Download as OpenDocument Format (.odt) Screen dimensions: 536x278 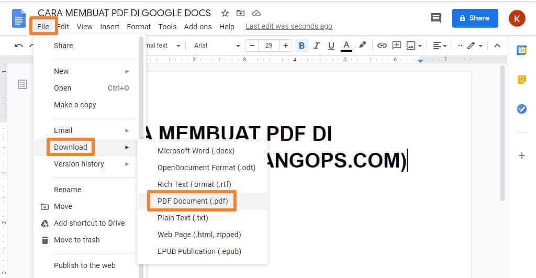coord(202,168)
